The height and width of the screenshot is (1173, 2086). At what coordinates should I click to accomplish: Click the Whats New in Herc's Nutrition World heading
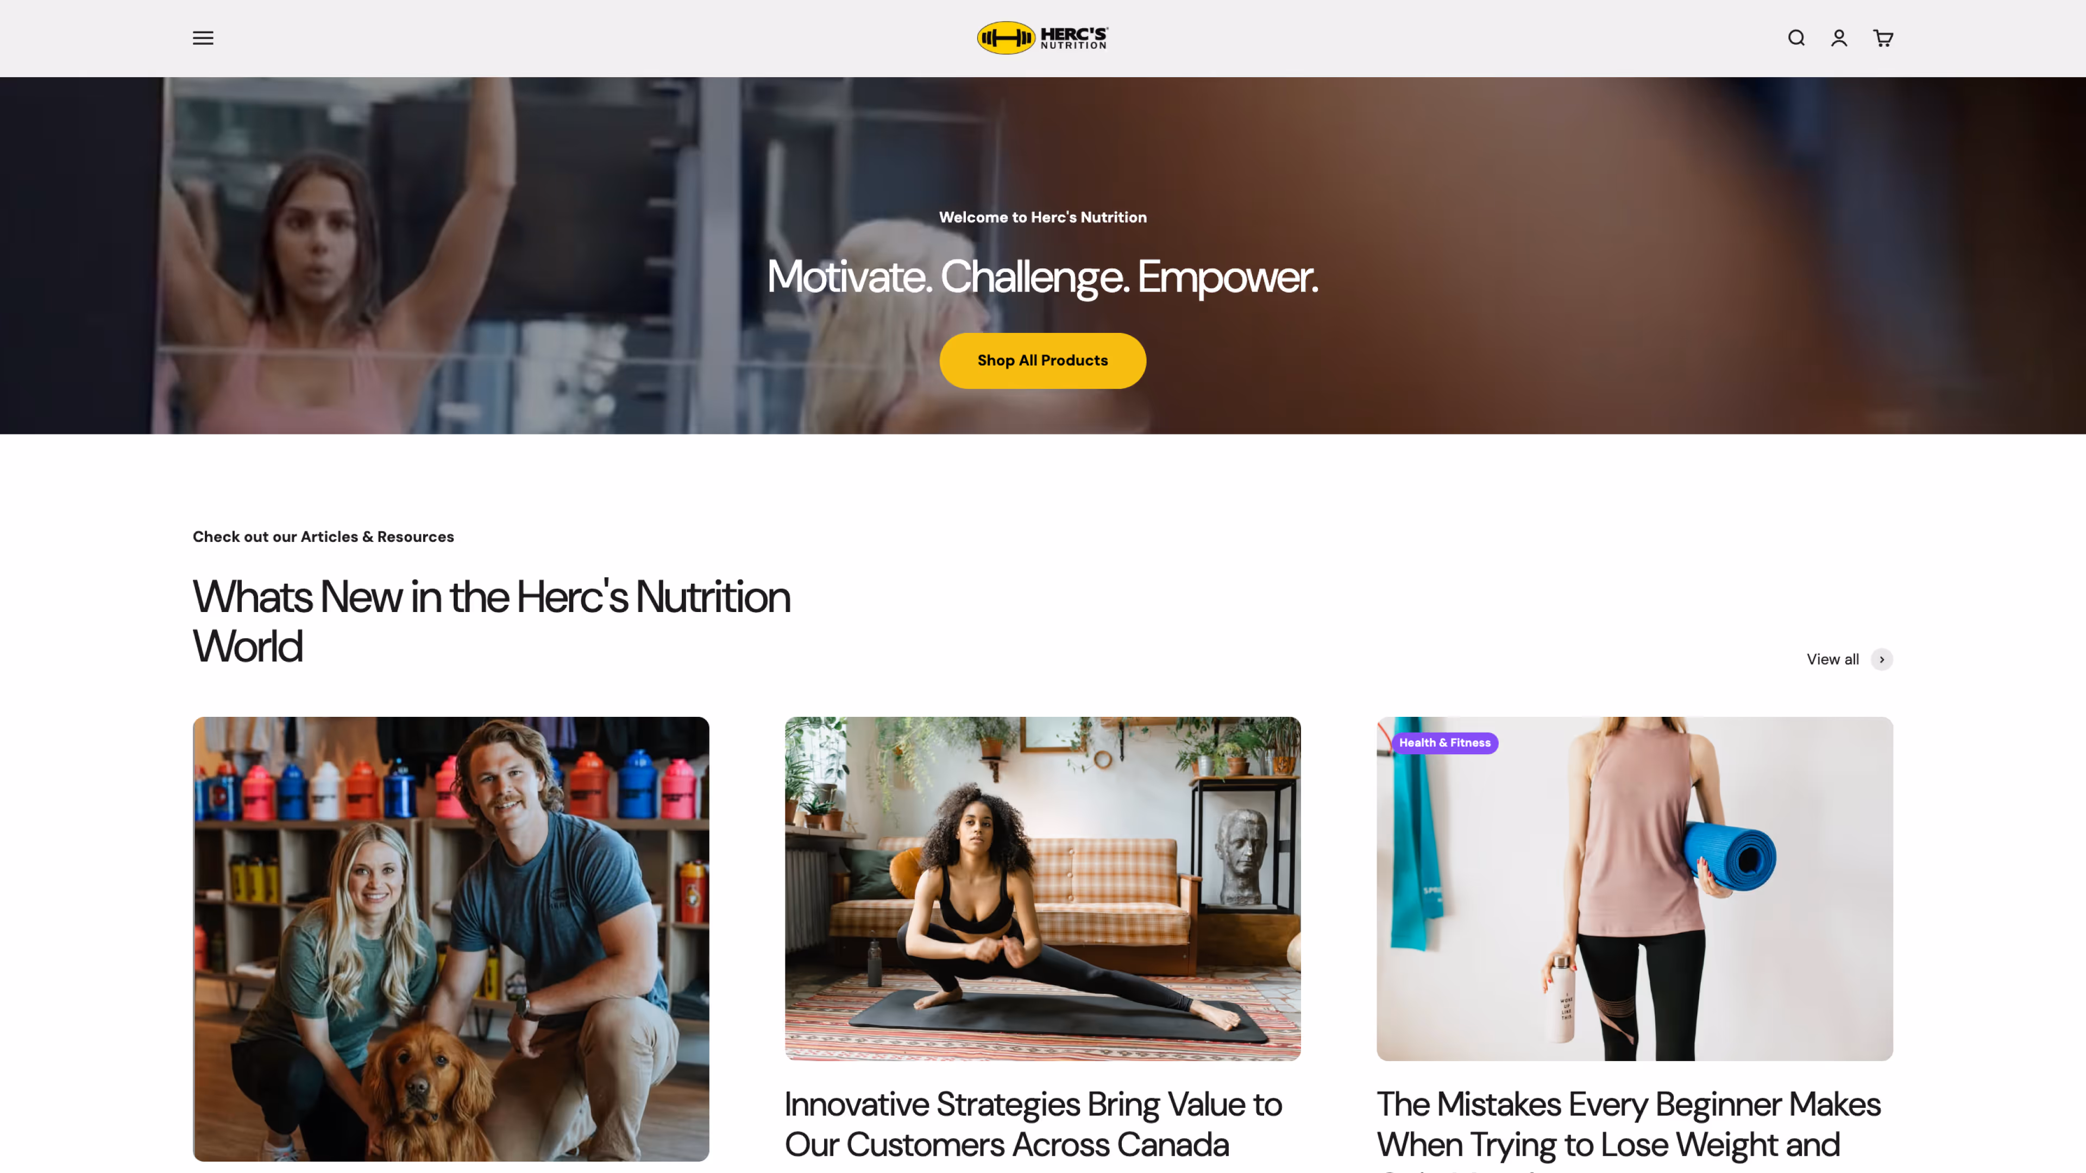point(492,621)
